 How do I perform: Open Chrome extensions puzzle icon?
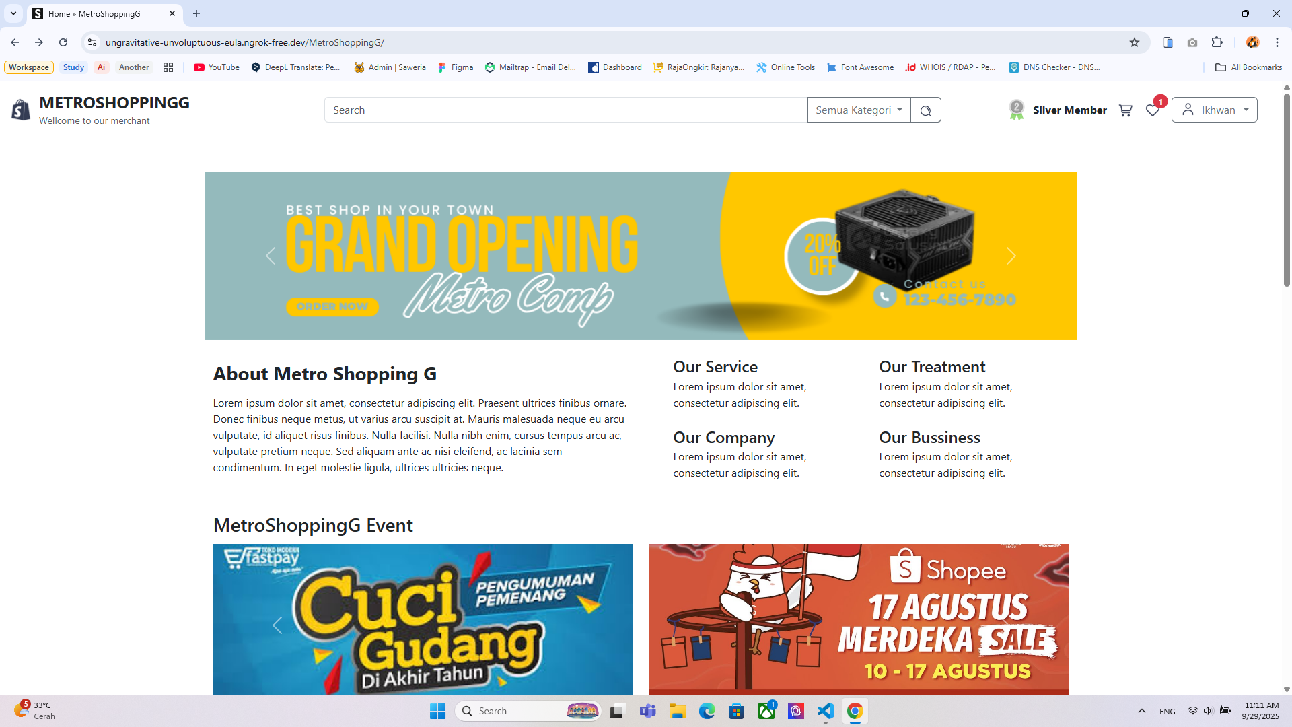pyautogui.click(x=1217, y=42)
